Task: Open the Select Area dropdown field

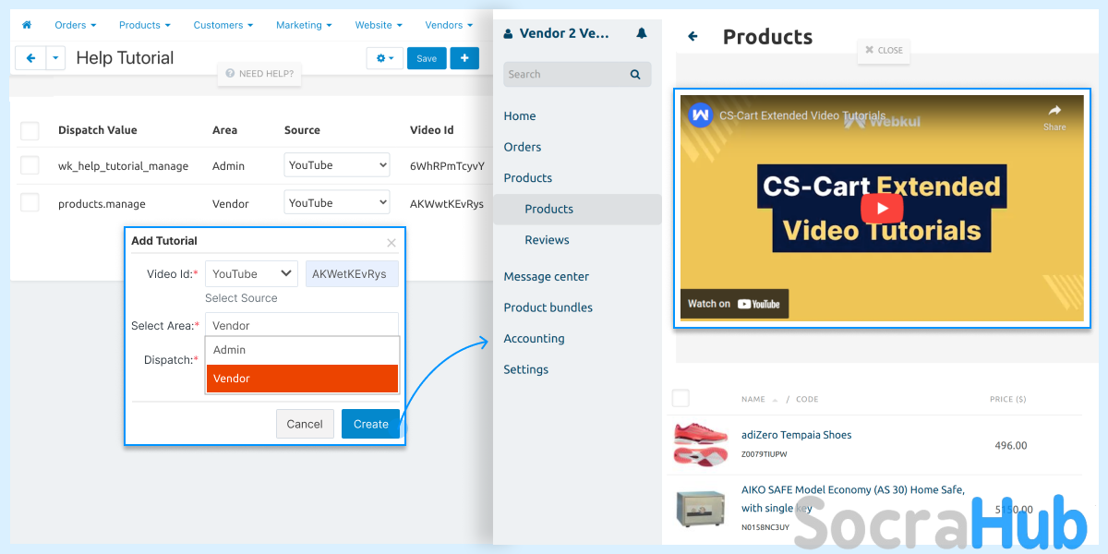Action: [302, 325]
